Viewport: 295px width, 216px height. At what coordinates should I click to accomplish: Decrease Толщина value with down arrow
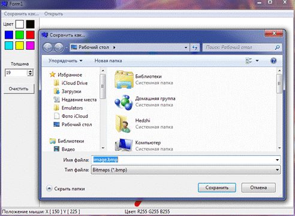[30, 74]
